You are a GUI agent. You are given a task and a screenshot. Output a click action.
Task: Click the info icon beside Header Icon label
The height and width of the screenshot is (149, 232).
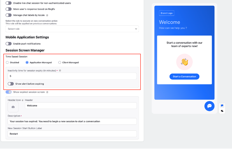pos(23,100)
